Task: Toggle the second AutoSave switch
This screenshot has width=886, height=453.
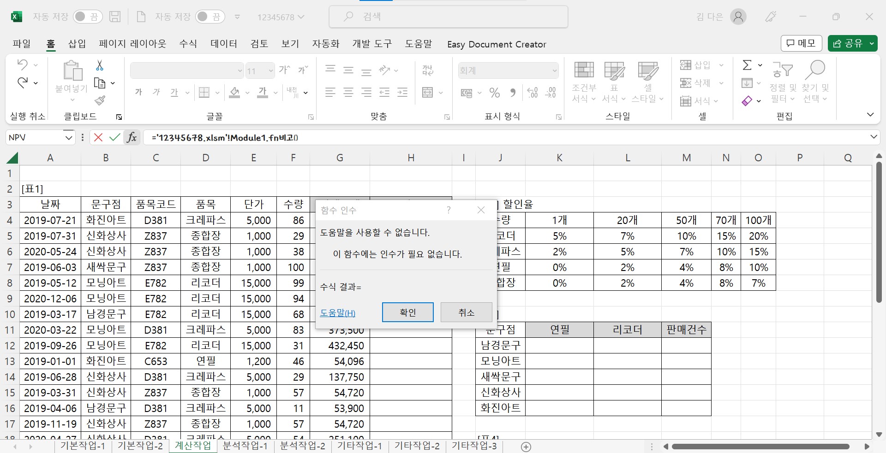Action: 210,17
